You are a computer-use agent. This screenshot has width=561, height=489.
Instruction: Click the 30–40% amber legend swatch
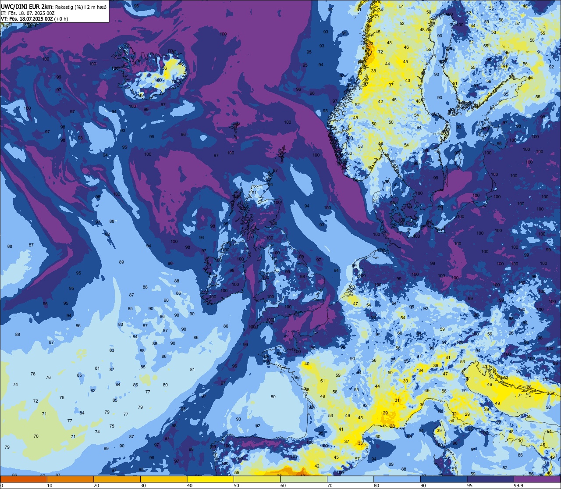click(163, 479)
